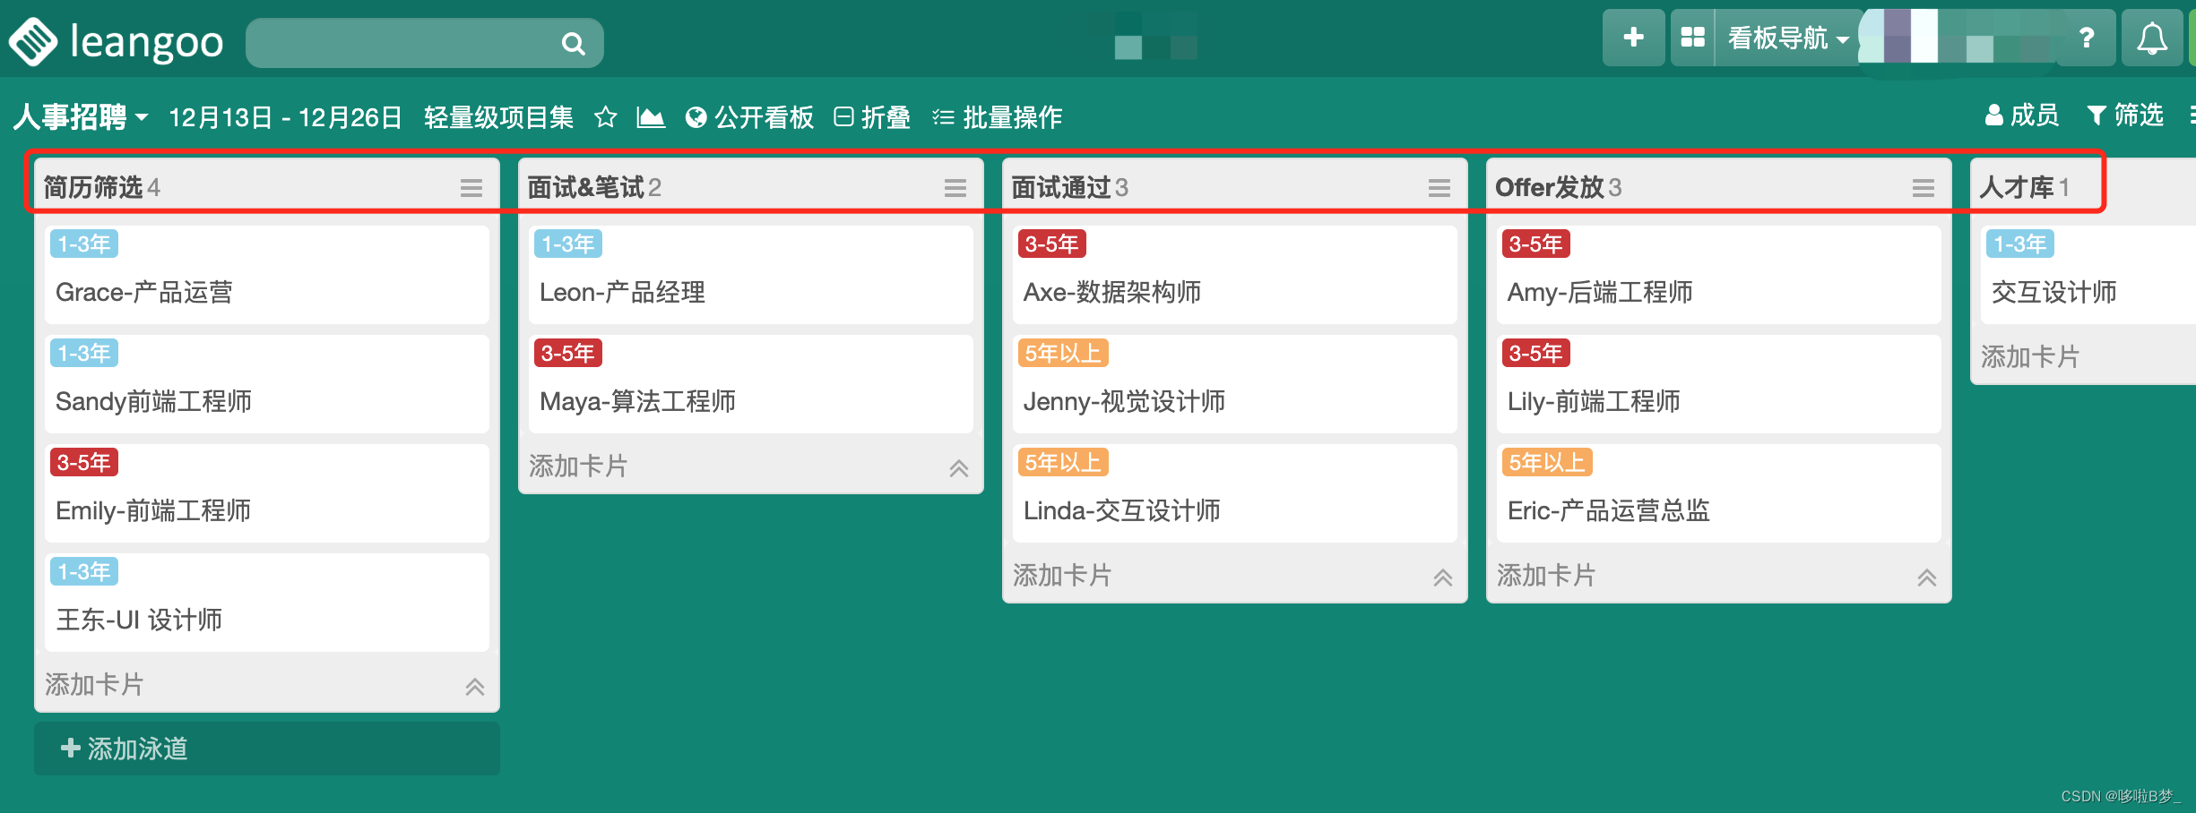This screenshot has width=2196, height=813.
Task: Click the leangoo logo icon
Action: [33, 41]
